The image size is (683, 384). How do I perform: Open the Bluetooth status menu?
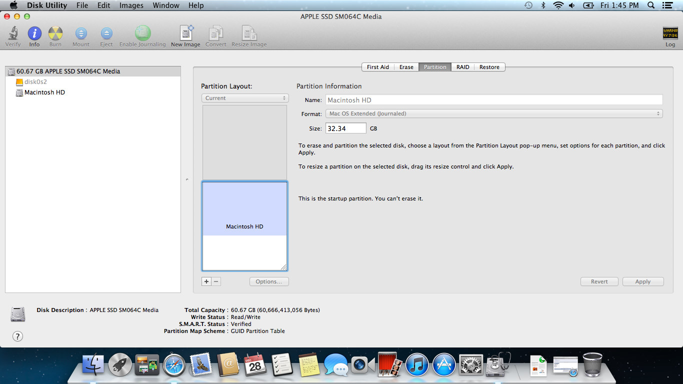[x=543, y=5]
